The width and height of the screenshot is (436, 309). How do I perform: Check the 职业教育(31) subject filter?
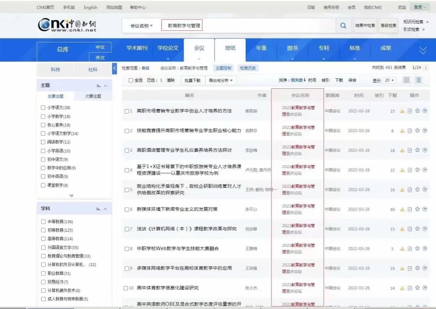[x=43, y=273]
